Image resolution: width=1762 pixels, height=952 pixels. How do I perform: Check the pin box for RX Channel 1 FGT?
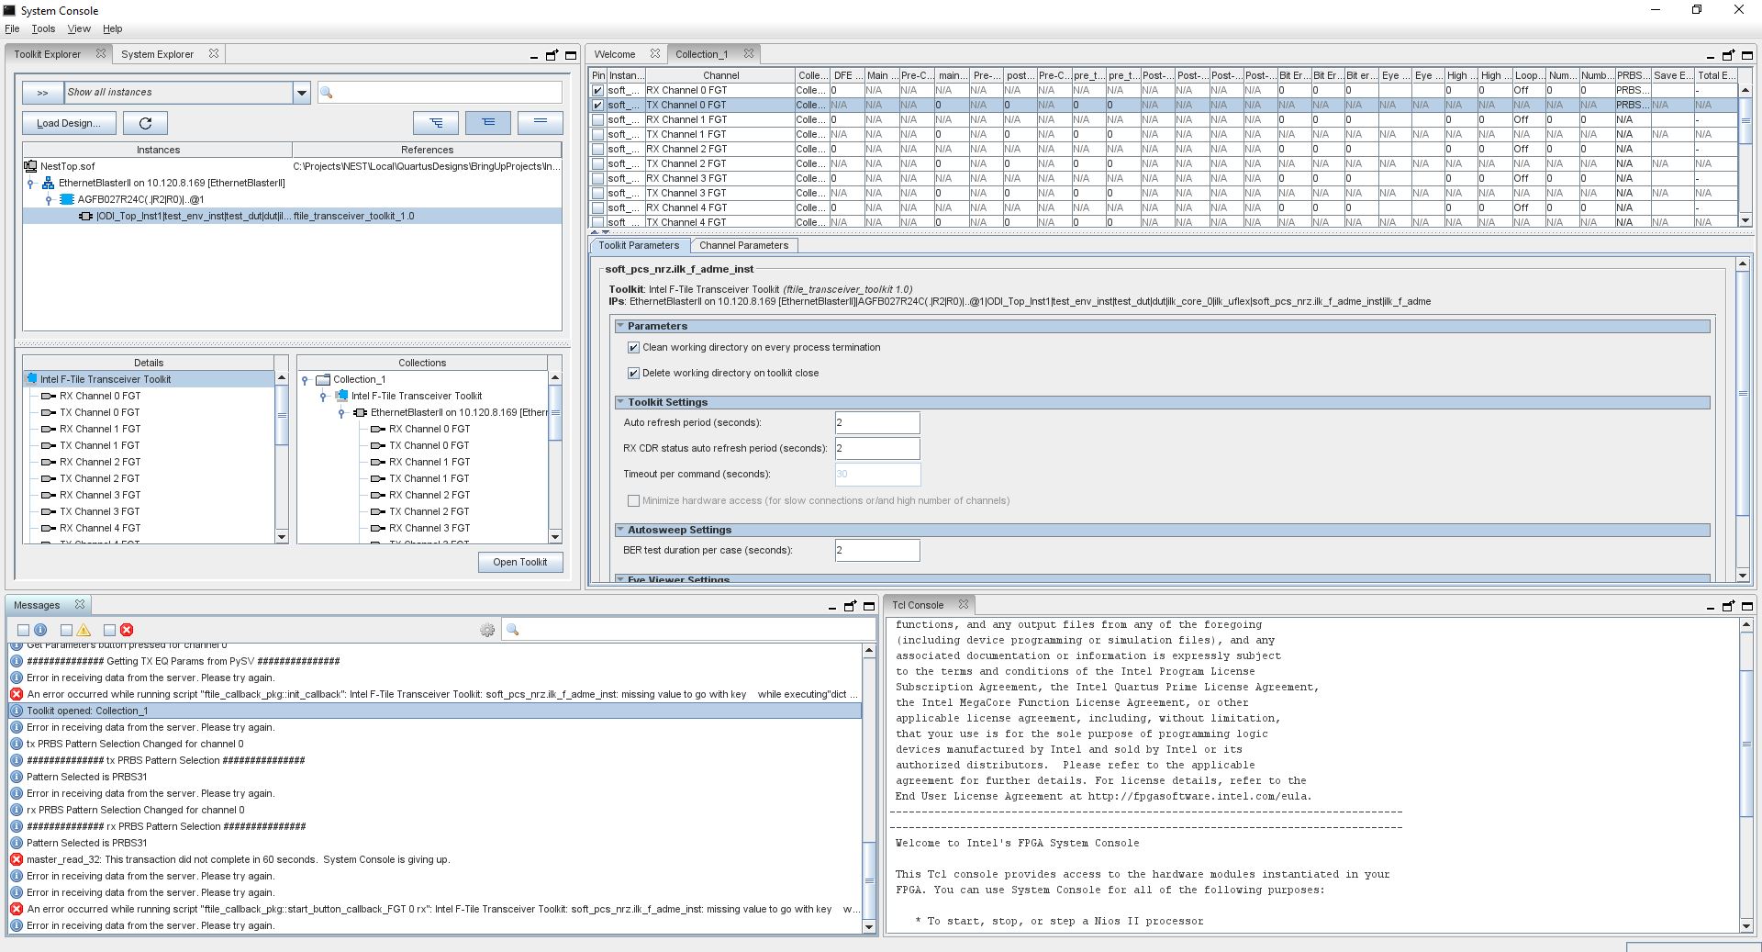pos(598,119)
